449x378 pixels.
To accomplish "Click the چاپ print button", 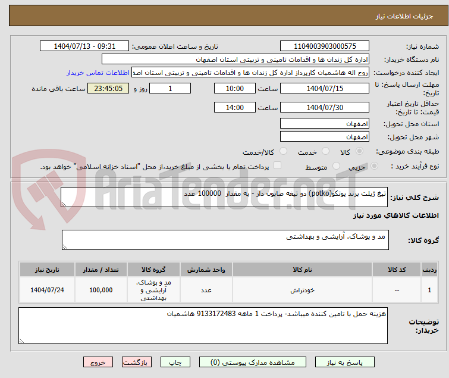I will [175, 363].
